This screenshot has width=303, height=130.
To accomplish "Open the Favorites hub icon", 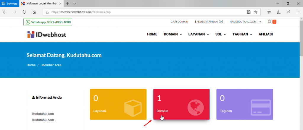I will point(269,12).
